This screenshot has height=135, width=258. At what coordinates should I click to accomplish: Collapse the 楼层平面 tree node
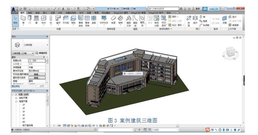pos(16,101)
